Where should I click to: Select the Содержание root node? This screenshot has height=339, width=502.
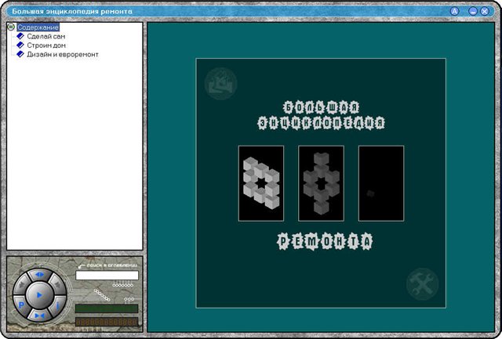tap(38, 27)
